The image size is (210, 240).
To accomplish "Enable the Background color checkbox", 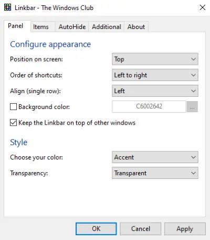I will point(13,107).
